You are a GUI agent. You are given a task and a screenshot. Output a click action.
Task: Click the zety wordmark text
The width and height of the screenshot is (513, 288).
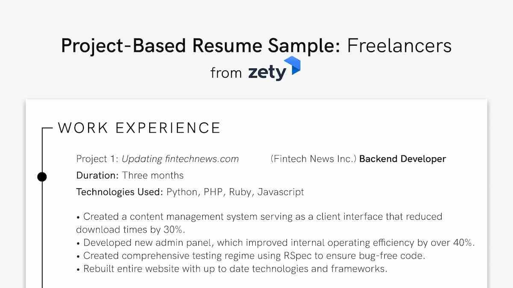click(x=267, y=73)
